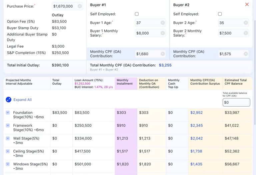Click Legal Fee amount $3,000
256x175 pixels.
58,46
